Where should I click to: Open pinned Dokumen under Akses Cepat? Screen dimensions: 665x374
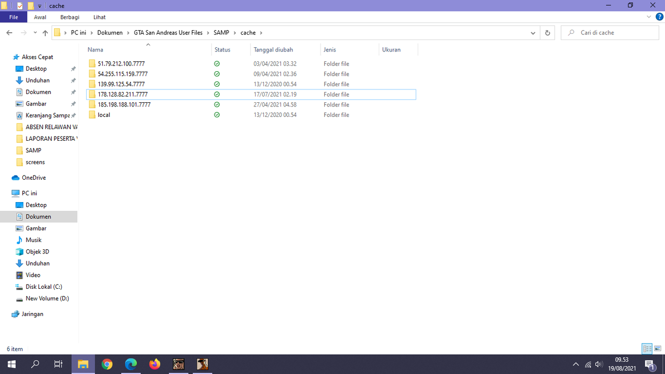[38, 92]
